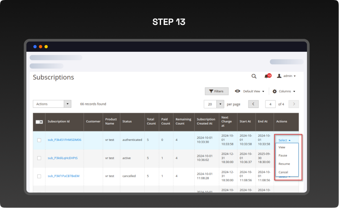339x208 pixels.
Task: Open subscription link sub_P3k6lLqHcEHPtS
Action: coord(63,158)
